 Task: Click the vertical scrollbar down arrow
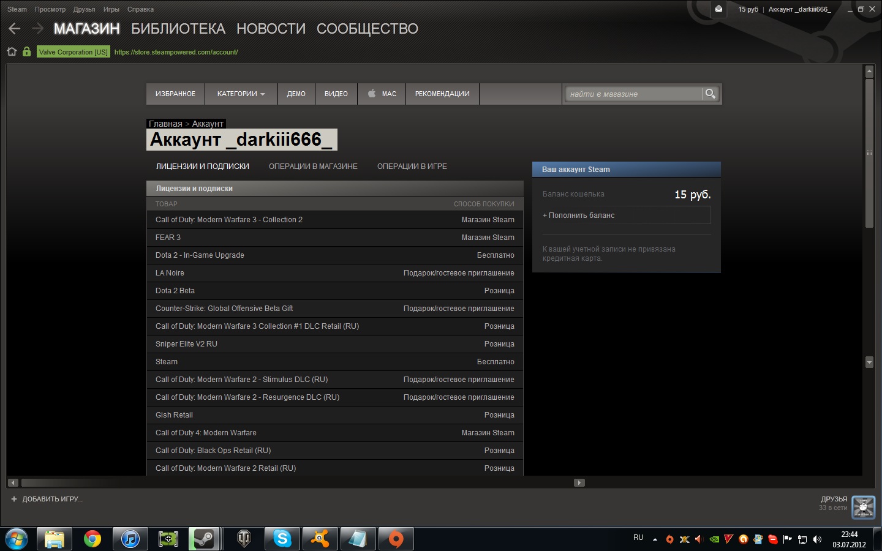pyautogui.click(x=869, y=362)
